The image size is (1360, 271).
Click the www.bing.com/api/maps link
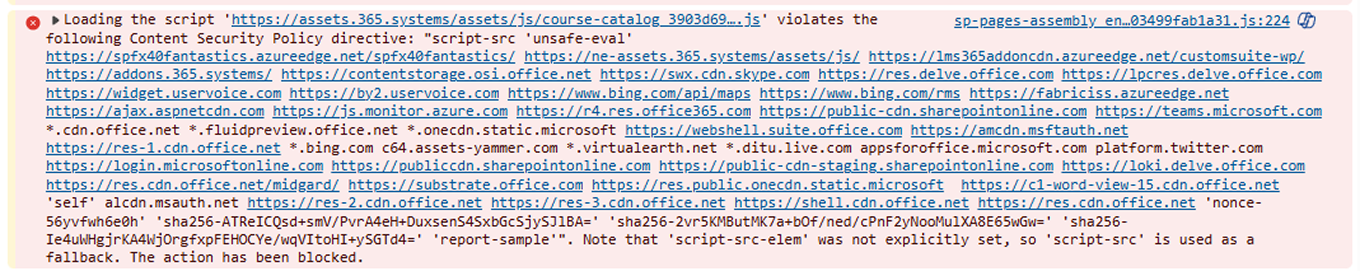pyautogui.click(x=629, y=94)
